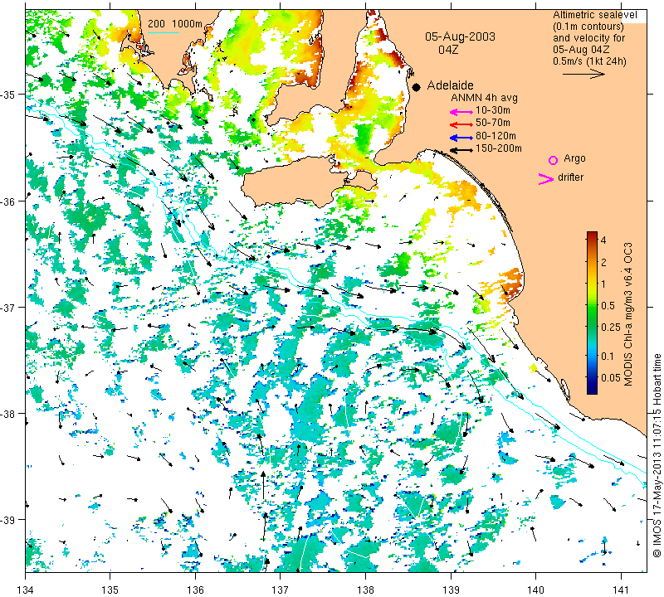Click the longitude 138 axis label

tap(365, 590)
